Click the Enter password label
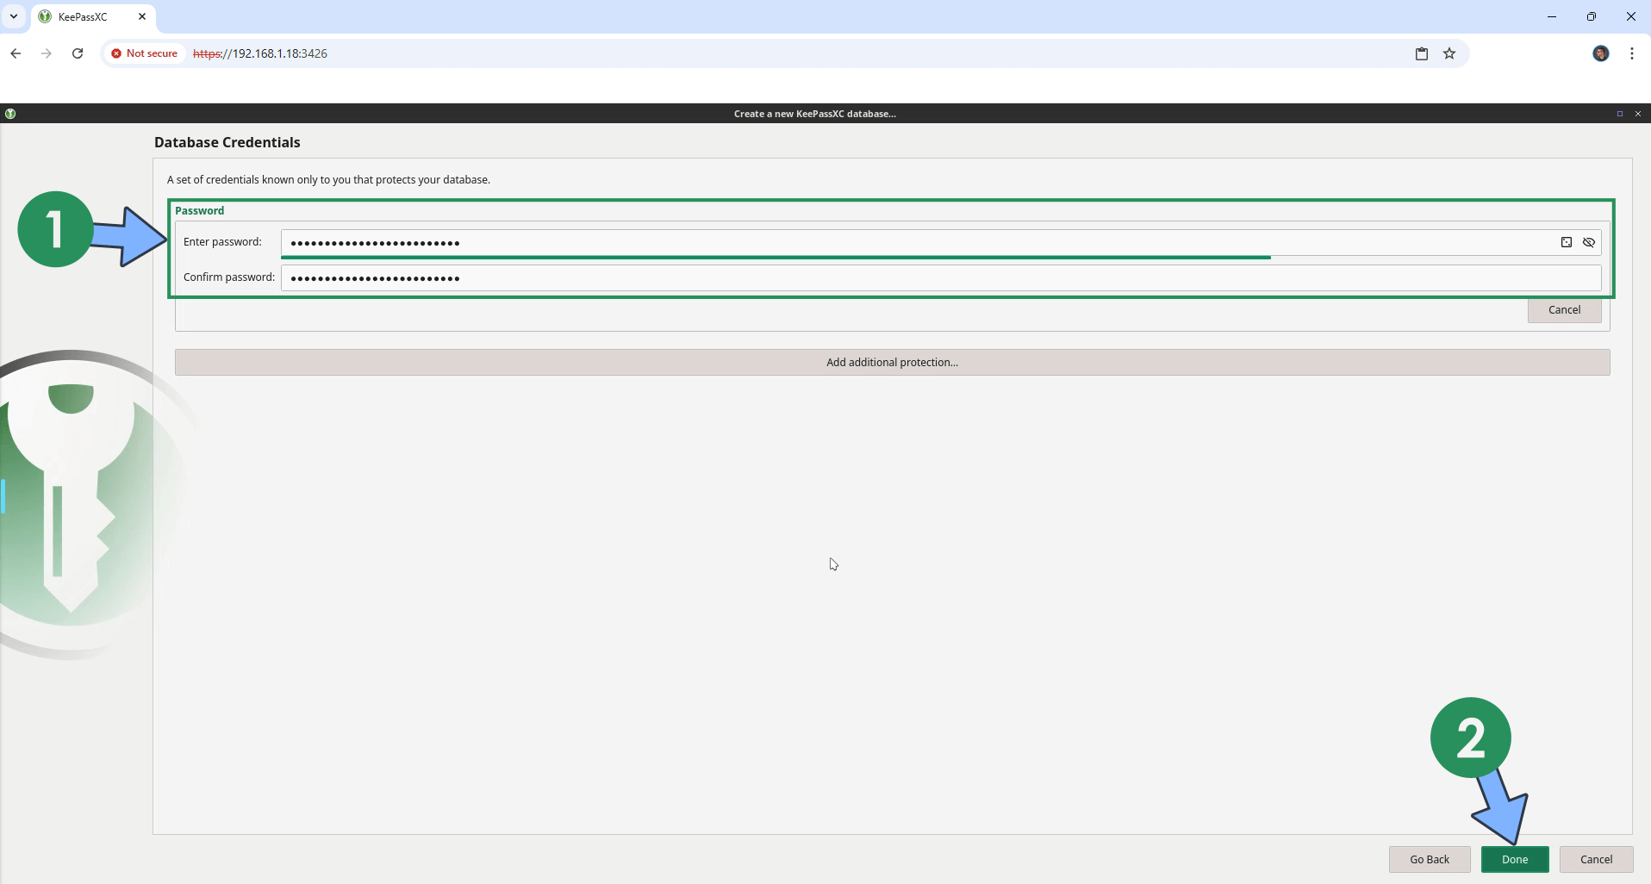The width and height of the screenshot is (1651, 884). 222,242
